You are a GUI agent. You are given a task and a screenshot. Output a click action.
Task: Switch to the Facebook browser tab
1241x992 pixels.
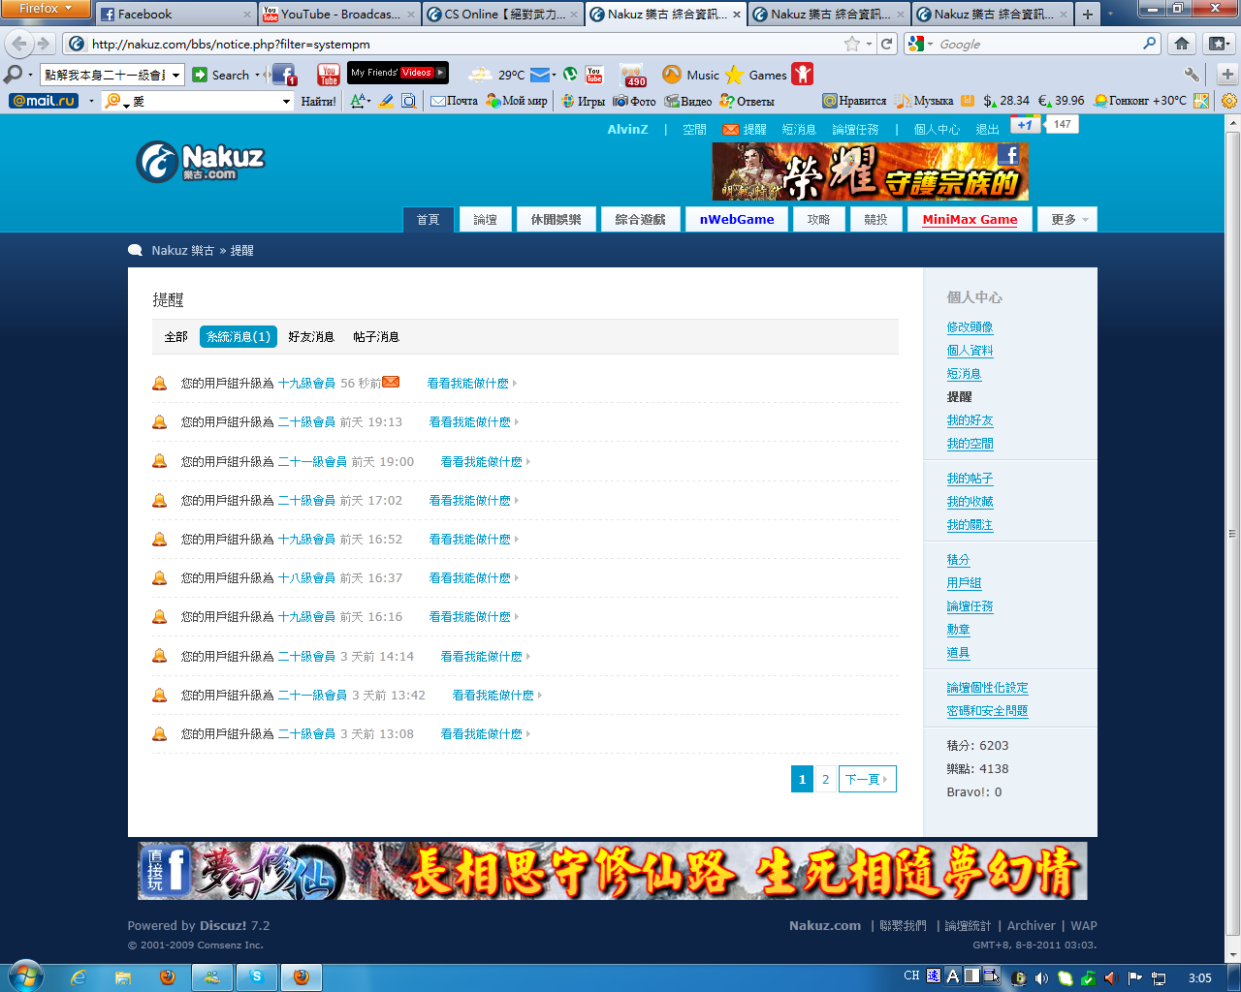point(175,15)
